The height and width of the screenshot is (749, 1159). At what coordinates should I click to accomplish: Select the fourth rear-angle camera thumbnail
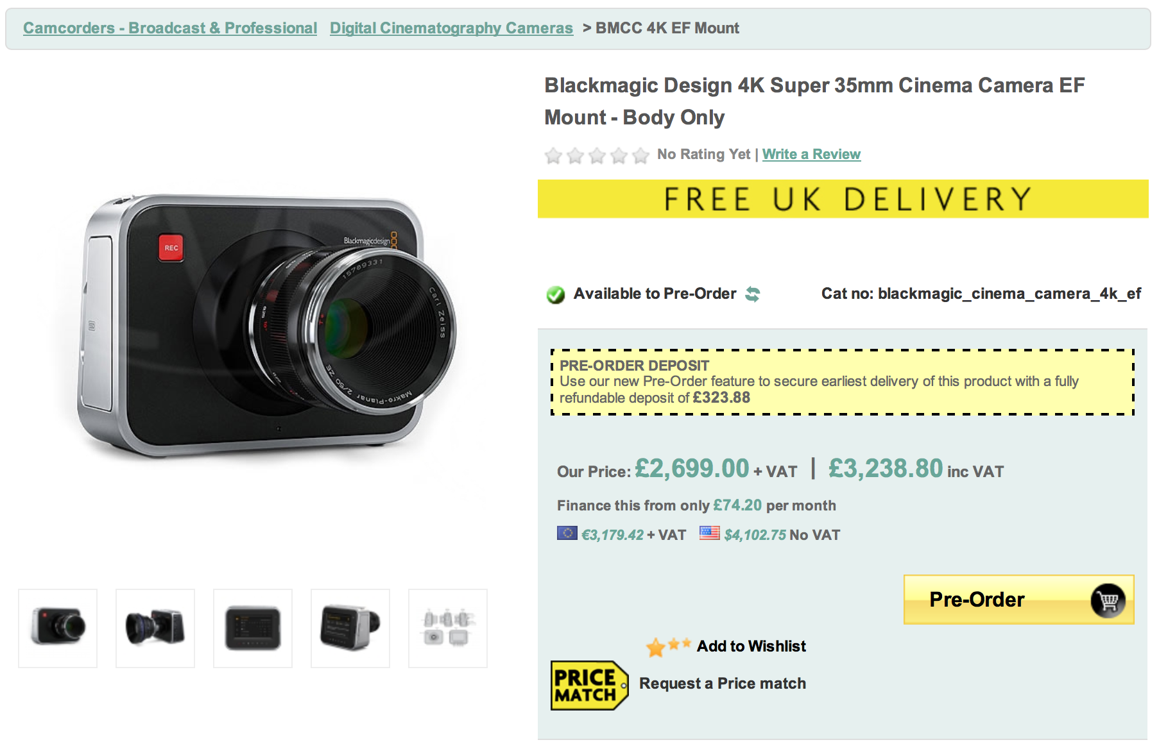(350, 628)
